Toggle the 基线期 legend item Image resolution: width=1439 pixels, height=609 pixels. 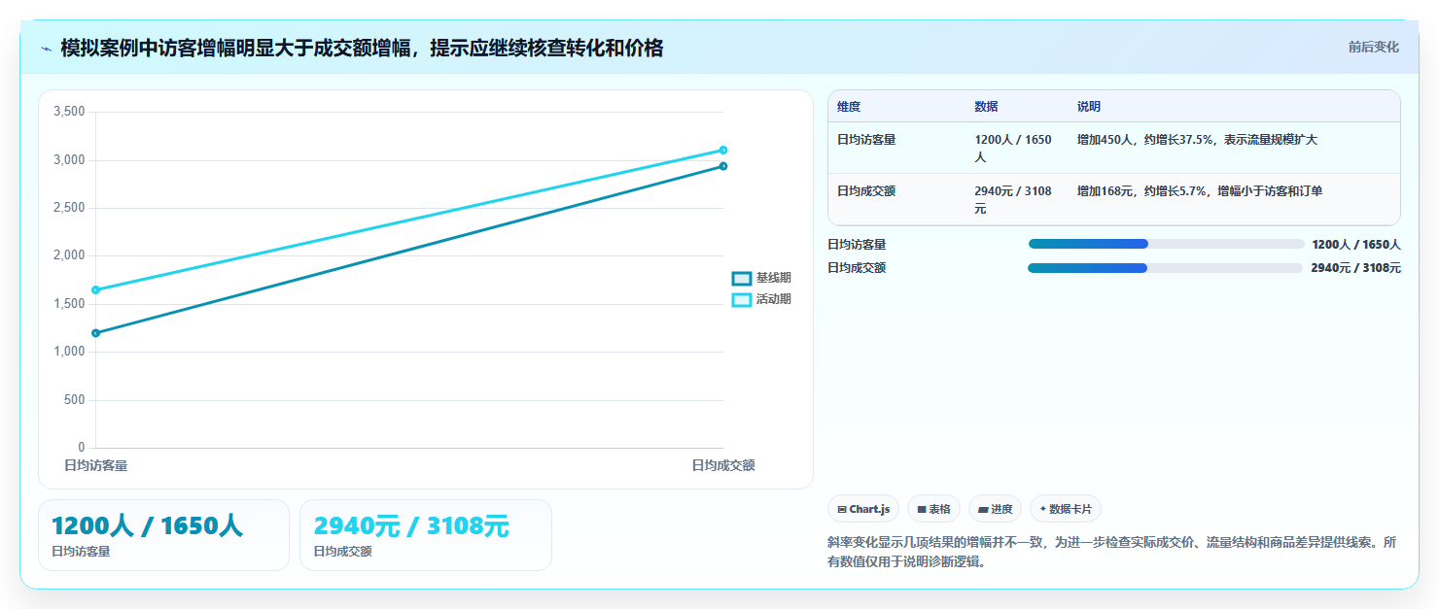(x=762, y=278)
